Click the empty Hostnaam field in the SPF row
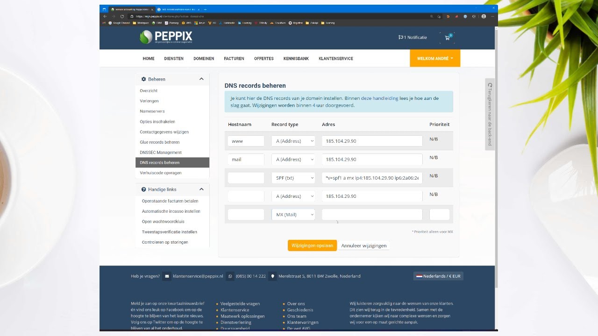Viewport: 598px width, 336px height. pyautogui.click(x=246, y=178)
